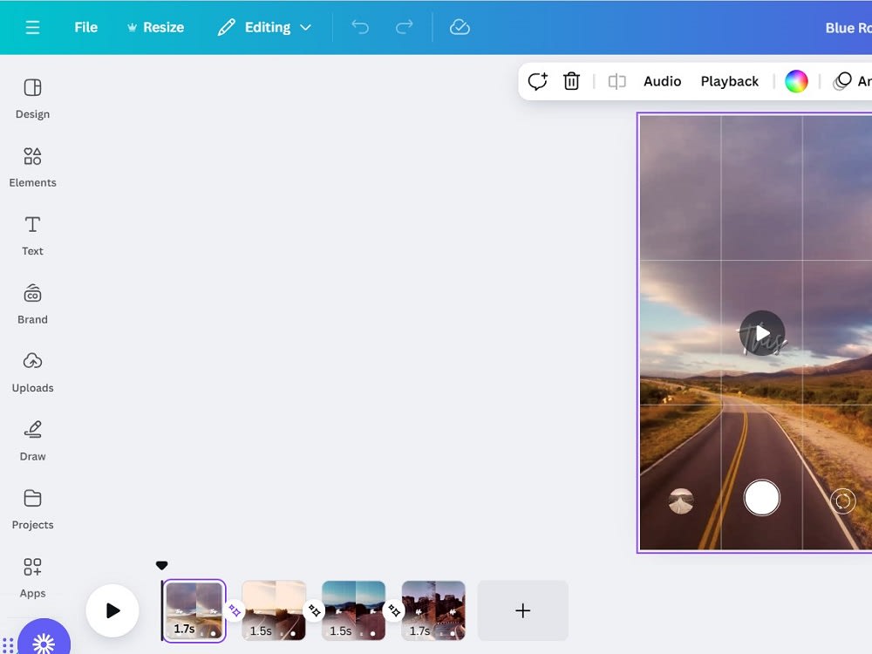Open the Text panel
Image resolution: width=872 pixels, height=654 pixels.
pos(32,235)
